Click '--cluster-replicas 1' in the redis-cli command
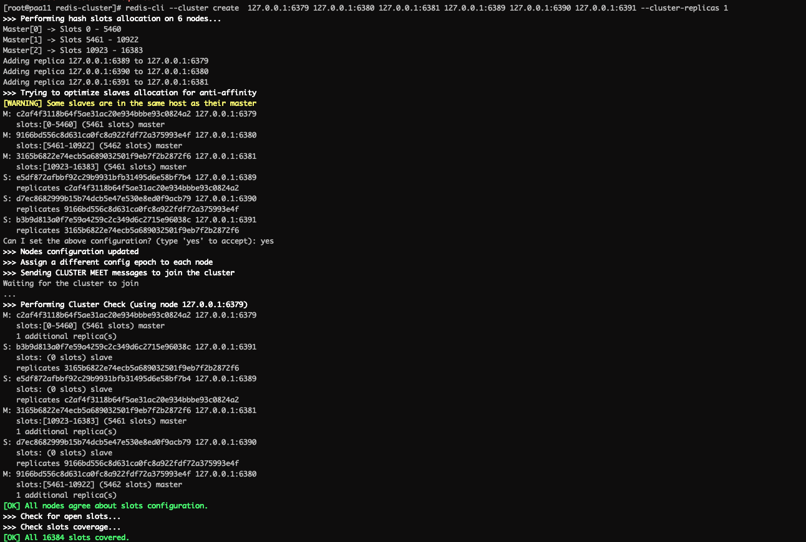The height and width of the screenshot is (542, 806). pos(684,8)
